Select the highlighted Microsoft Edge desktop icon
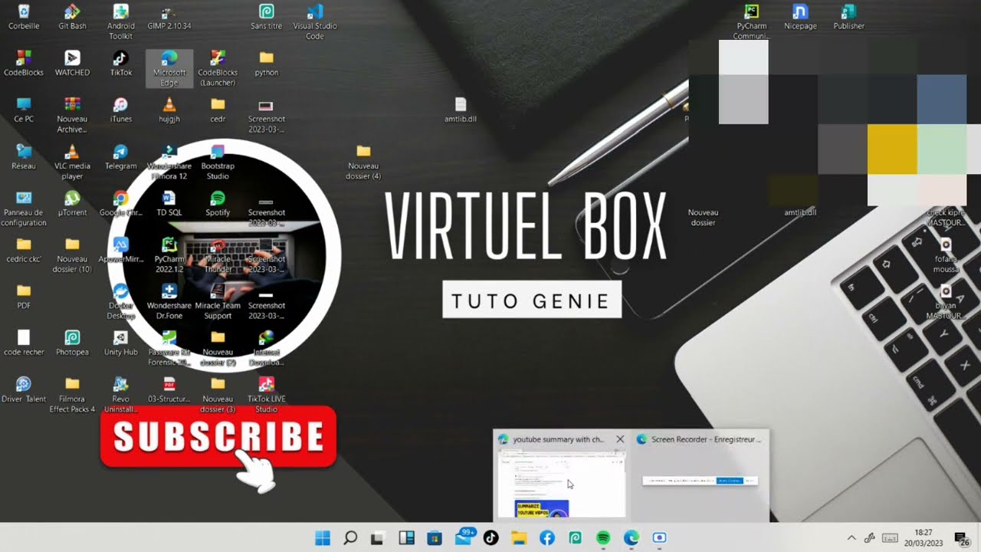This screenshot has height=552, width=981. 169,68
